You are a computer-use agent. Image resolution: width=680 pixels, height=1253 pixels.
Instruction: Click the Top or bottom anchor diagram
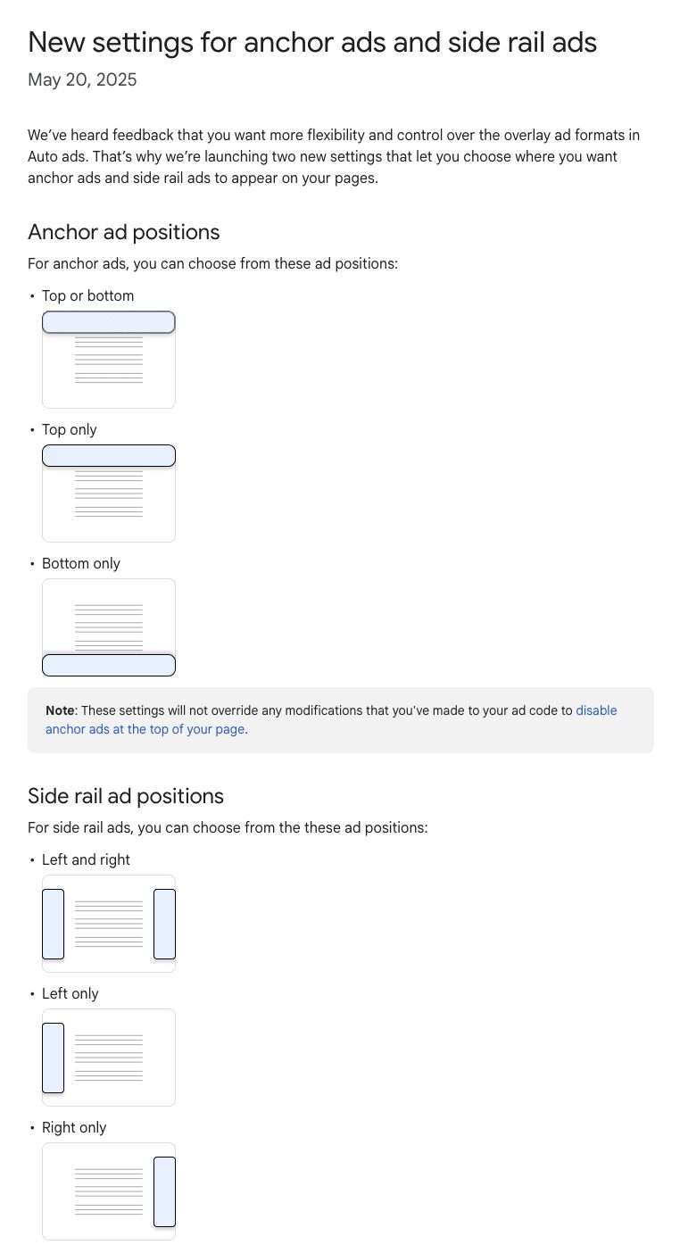tap(109, 360)
